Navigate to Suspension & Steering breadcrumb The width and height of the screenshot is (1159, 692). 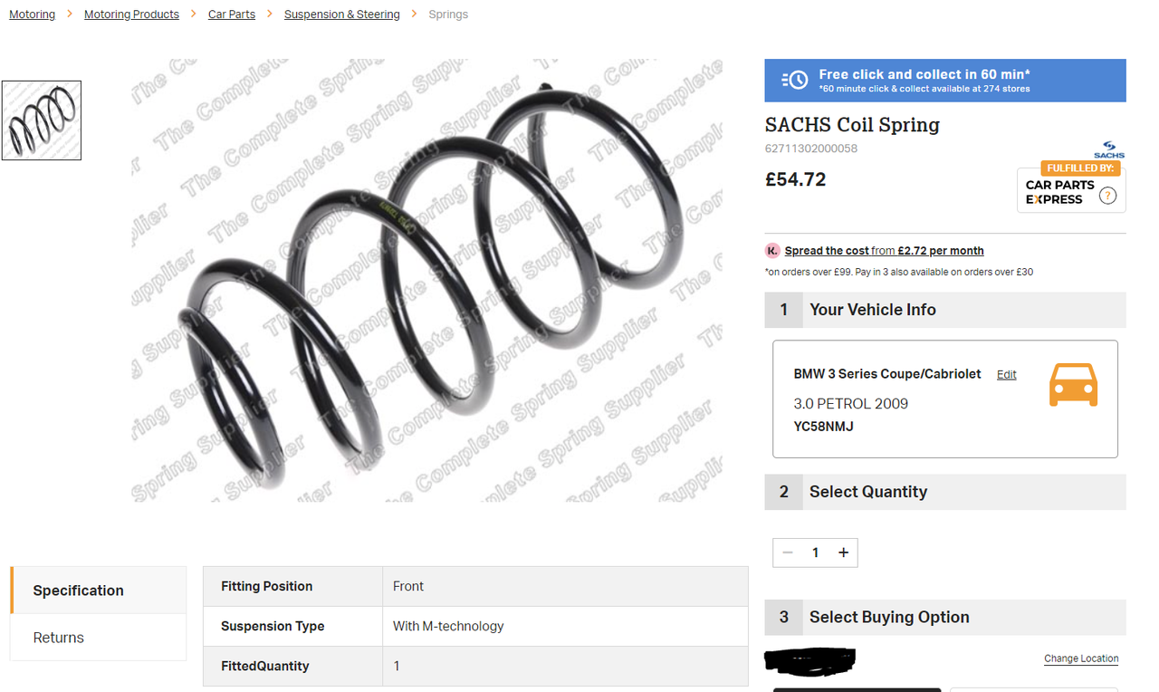click(x=341, y=14)
